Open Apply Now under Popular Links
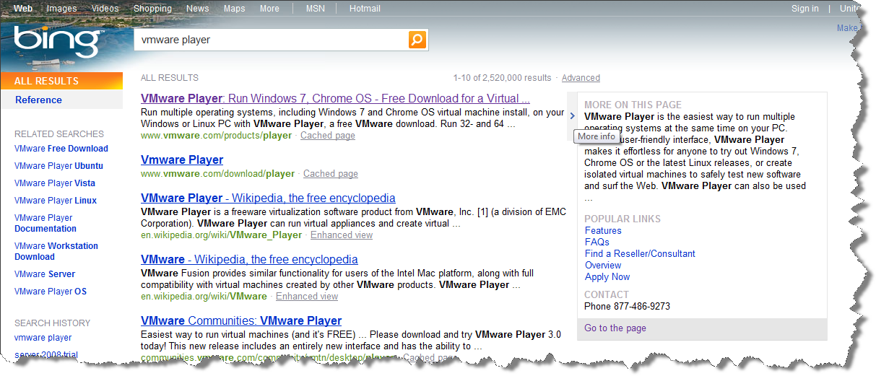876x376 pixels. tap(607, 277)
